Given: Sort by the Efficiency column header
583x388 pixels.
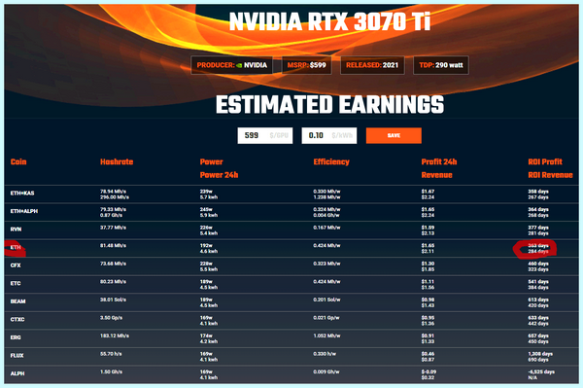Looking at the screenshot, I should (x=331, y=161).
